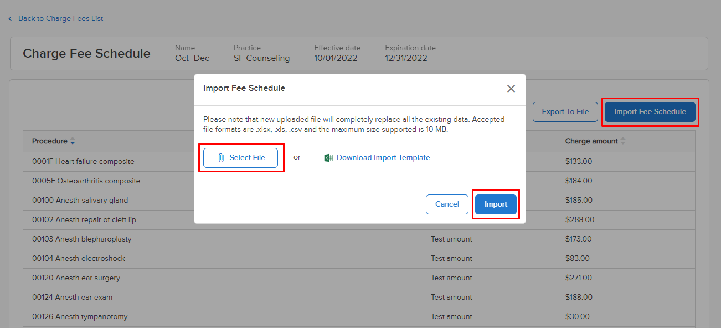The width and height of the screenshot is (721, 328).
Task: Click the Excel icon beside Download Import Template
Action: pos(328,158)
